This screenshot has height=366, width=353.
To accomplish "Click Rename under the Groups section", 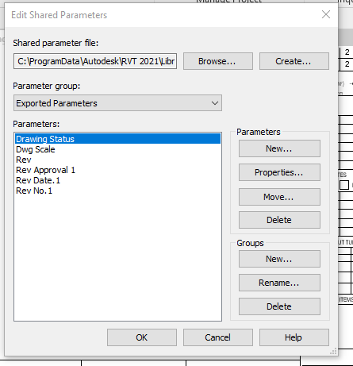I will point(279,283).
